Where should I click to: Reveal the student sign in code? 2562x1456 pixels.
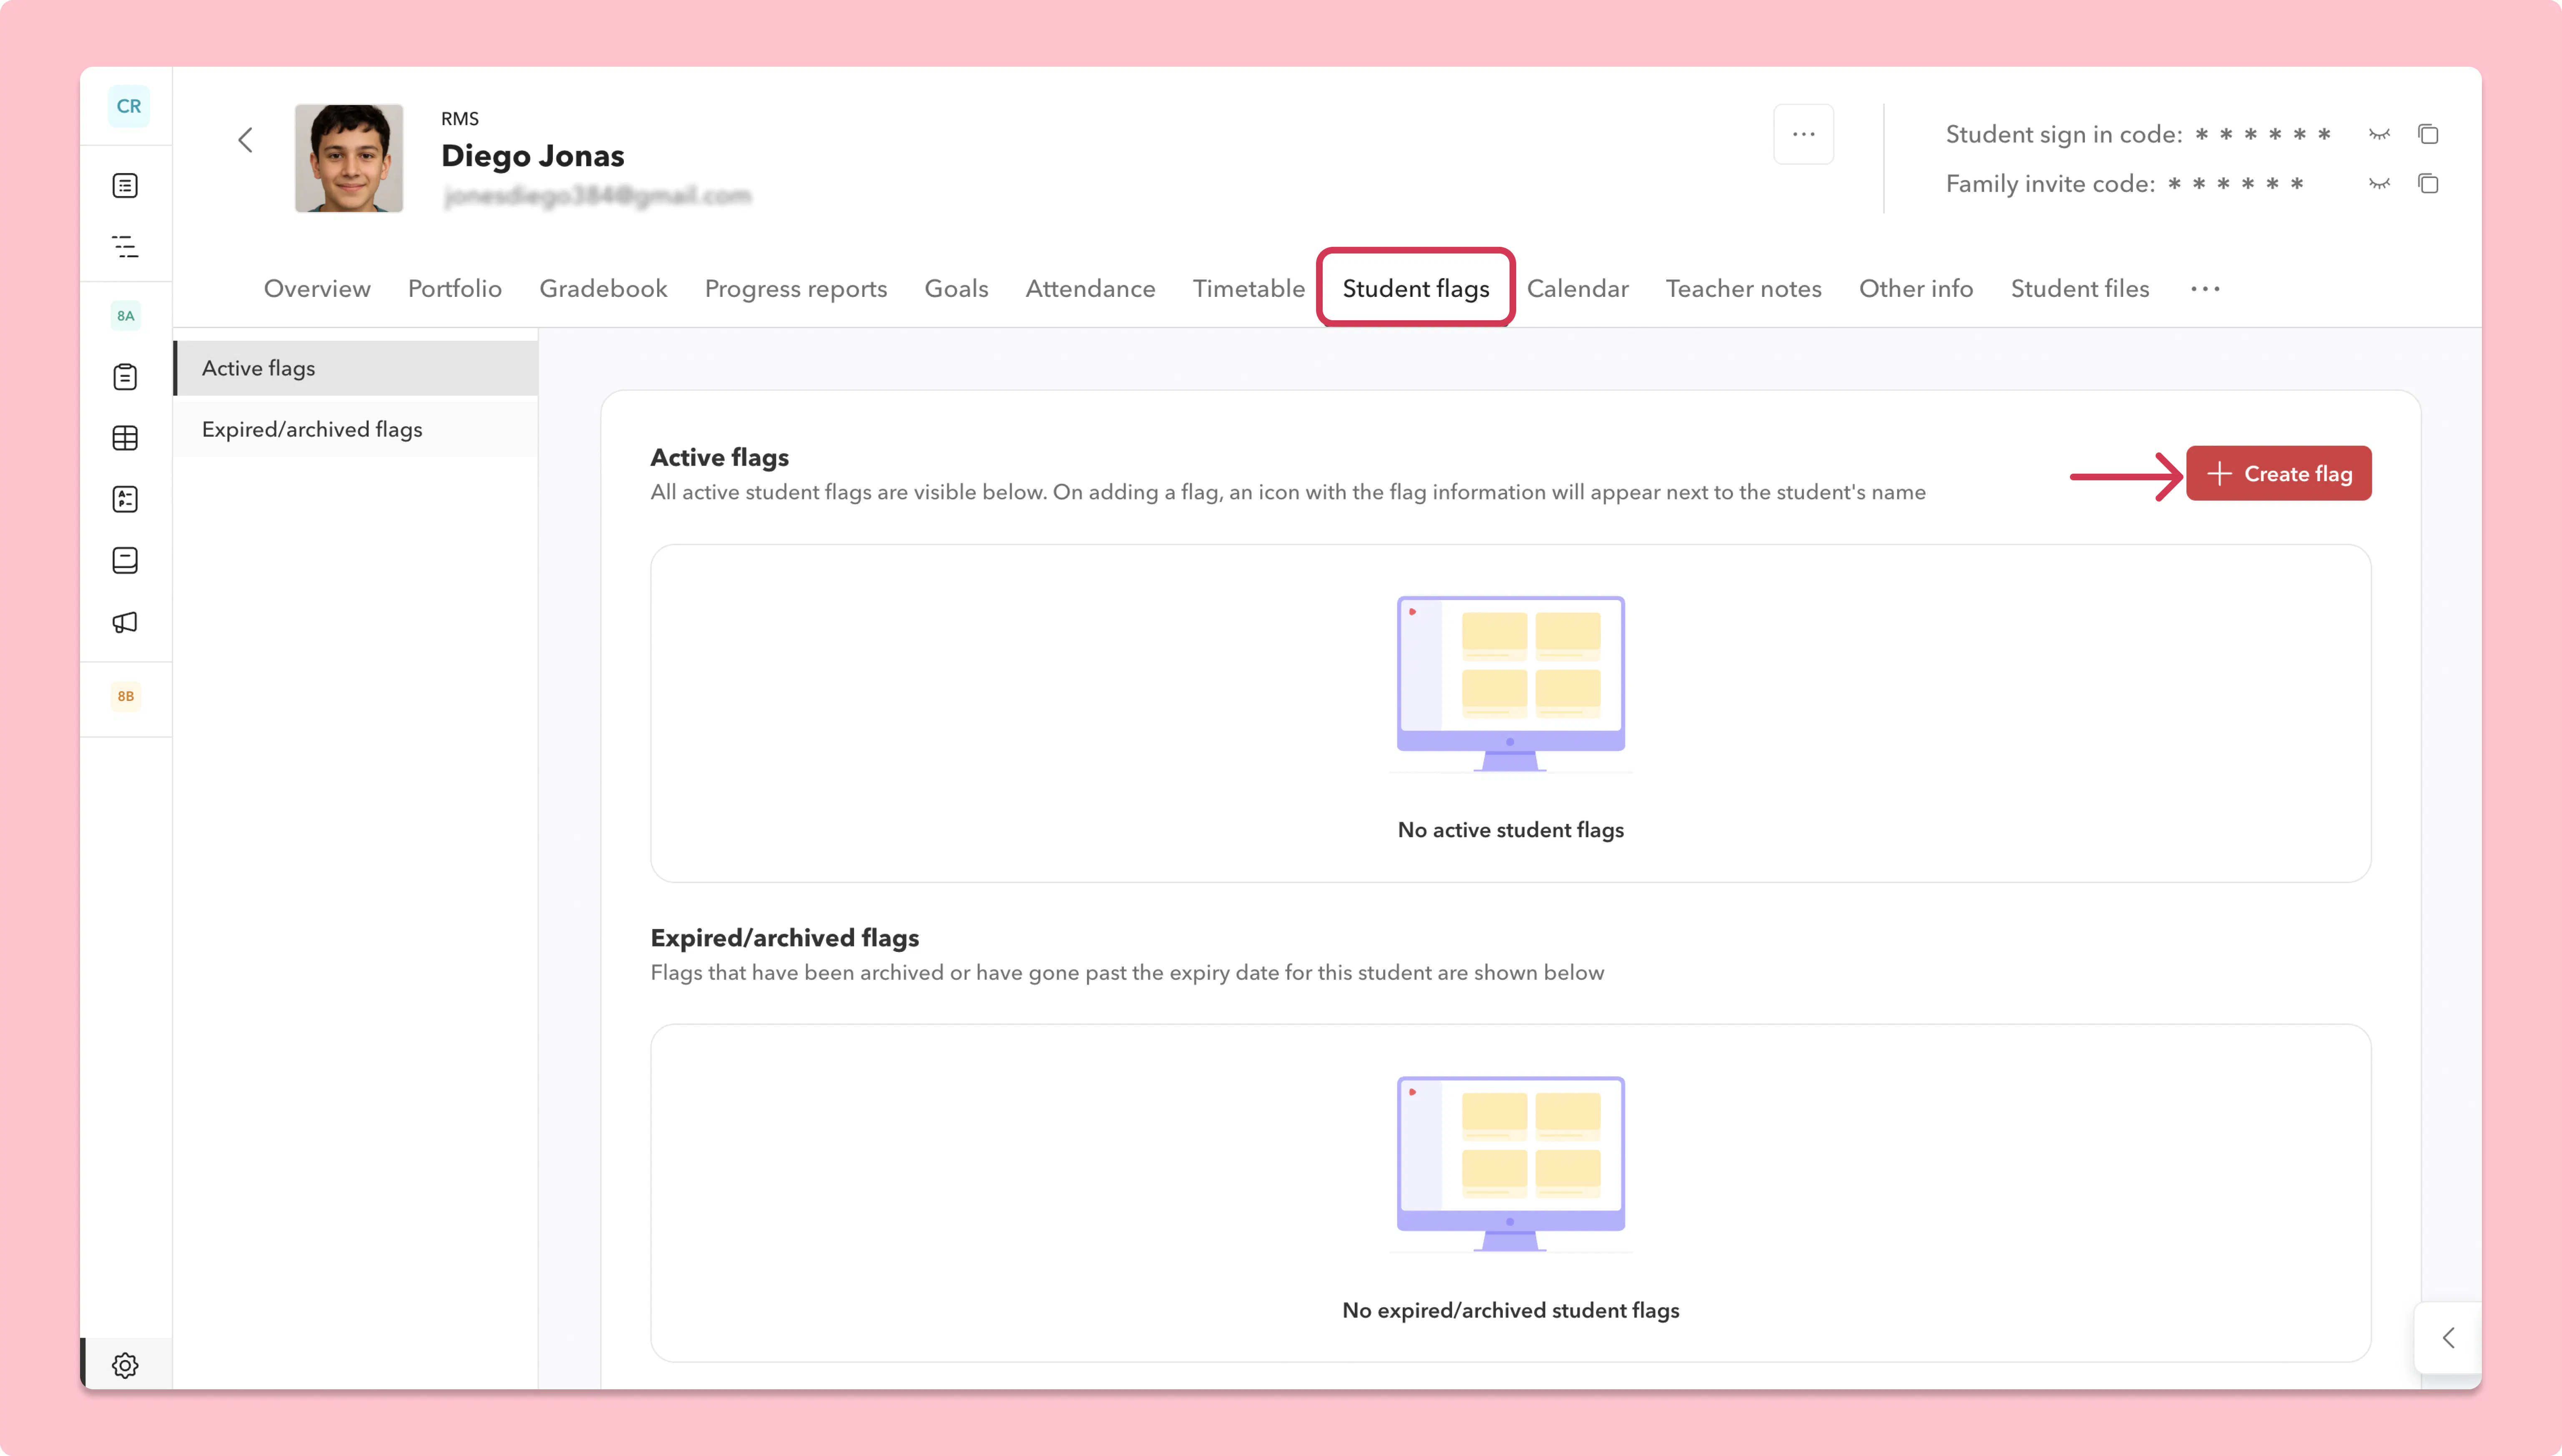click(2379, 134)
